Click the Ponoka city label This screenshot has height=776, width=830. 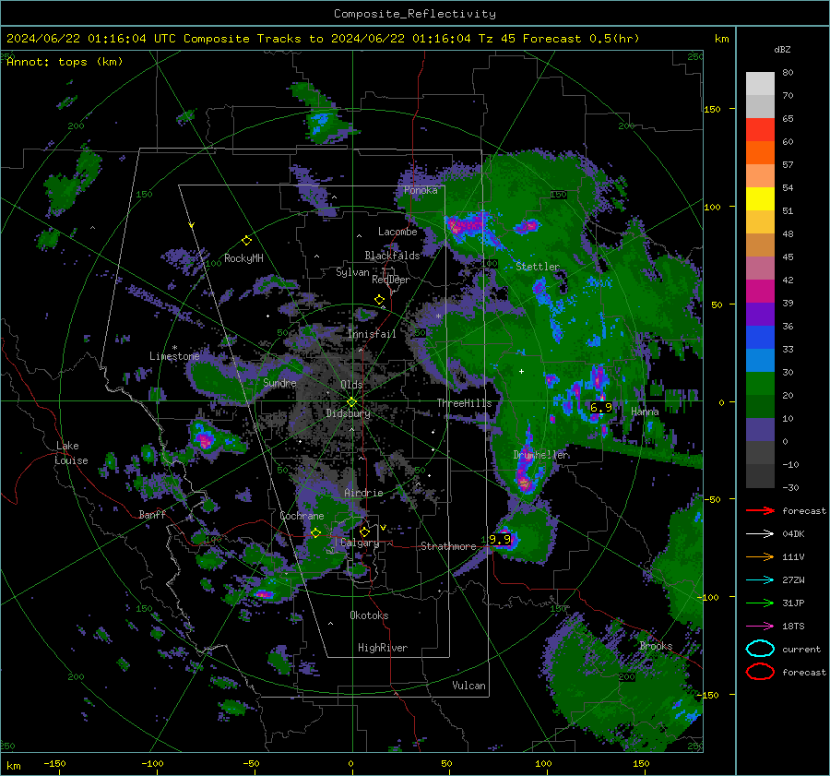pyautogui.click(x=421, y=190)
